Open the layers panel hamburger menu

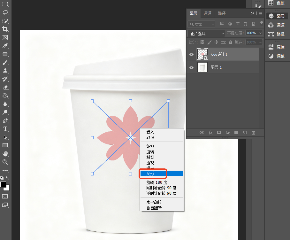click(261, 13)
